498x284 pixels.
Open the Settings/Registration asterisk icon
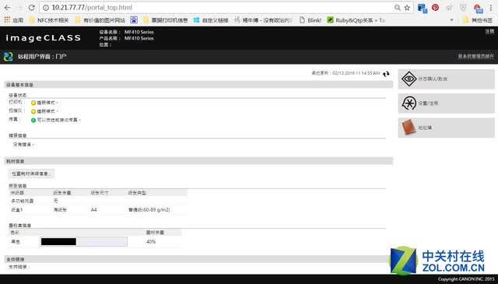409,103
